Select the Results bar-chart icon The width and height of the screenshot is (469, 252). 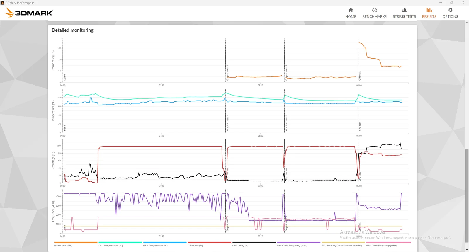429,10
